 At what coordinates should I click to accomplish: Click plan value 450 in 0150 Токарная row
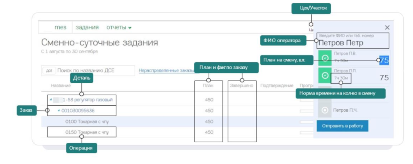coord(209,132)
